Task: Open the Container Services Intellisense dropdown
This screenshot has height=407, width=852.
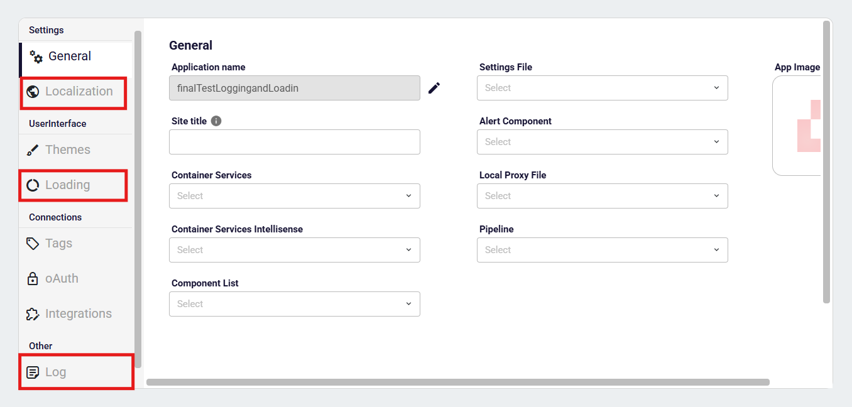Action: [294, 250]
